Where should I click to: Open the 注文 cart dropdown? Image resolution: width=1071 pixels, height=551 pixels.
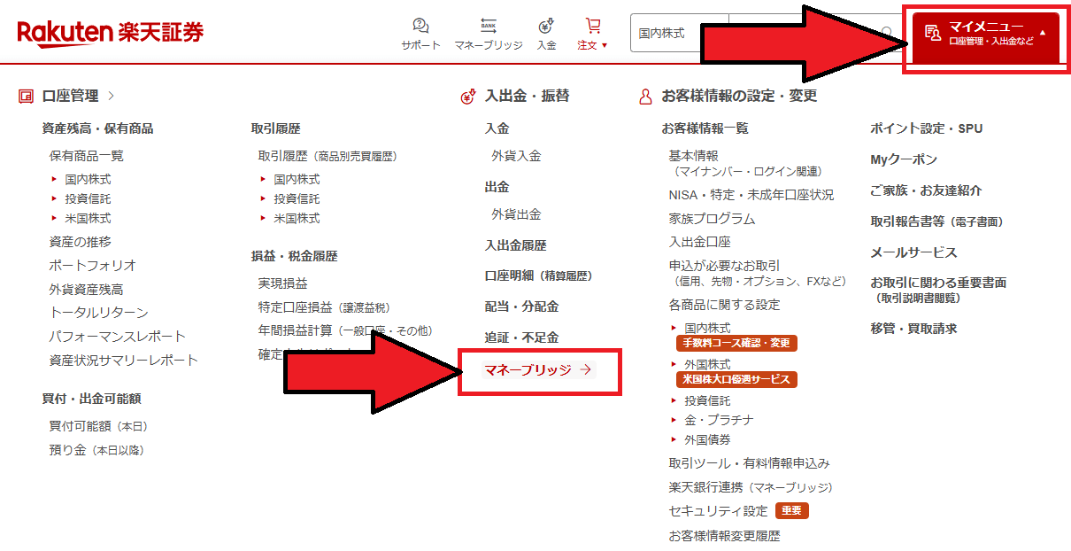coord(593,34)
